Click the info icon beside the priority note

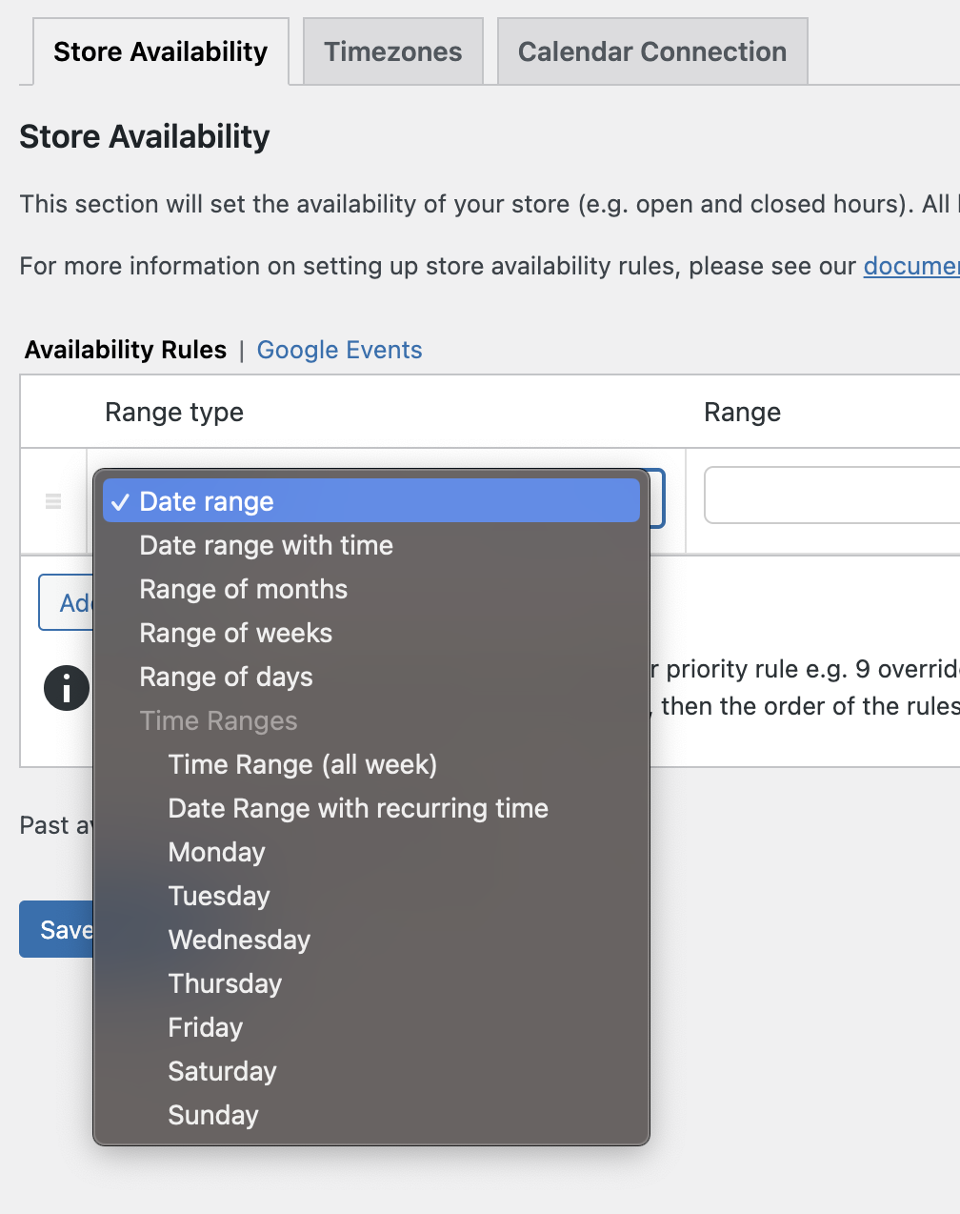67,688
